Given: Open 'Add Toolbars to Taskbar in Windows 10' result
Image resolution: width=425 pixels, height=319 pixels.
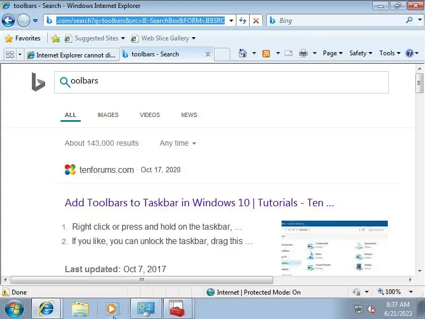Looking at the screenshot, I should [x=200, y=203].
